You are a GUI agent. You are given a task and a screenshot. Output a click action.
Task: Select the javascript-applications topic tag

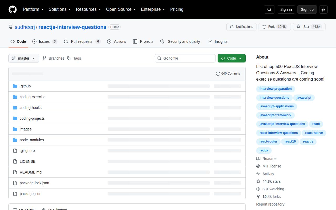point(277,106)
